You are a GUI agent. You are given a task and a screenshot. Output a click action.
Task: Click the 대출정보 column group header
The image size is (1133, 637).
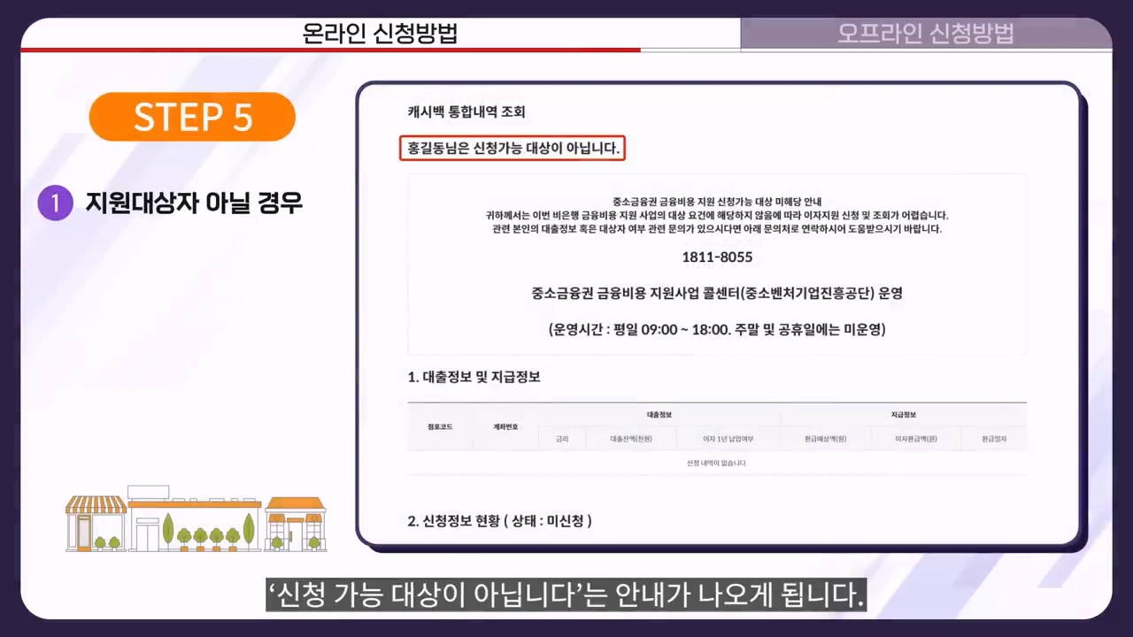(x=659, y=414)
